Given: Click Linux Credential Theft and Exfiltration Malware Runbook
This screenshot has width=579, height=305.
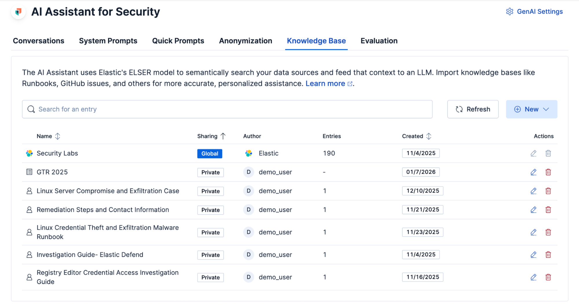Looking at the screenshot, I should point(108,232).
